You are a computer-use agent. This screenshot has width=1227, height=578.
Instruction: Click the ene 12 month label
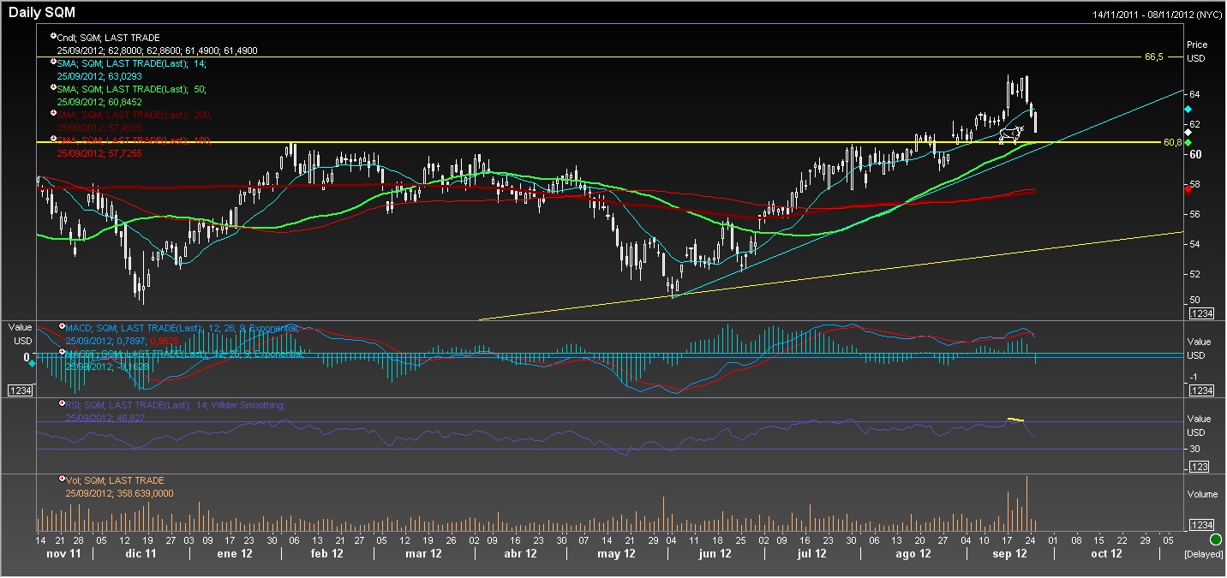235,554
